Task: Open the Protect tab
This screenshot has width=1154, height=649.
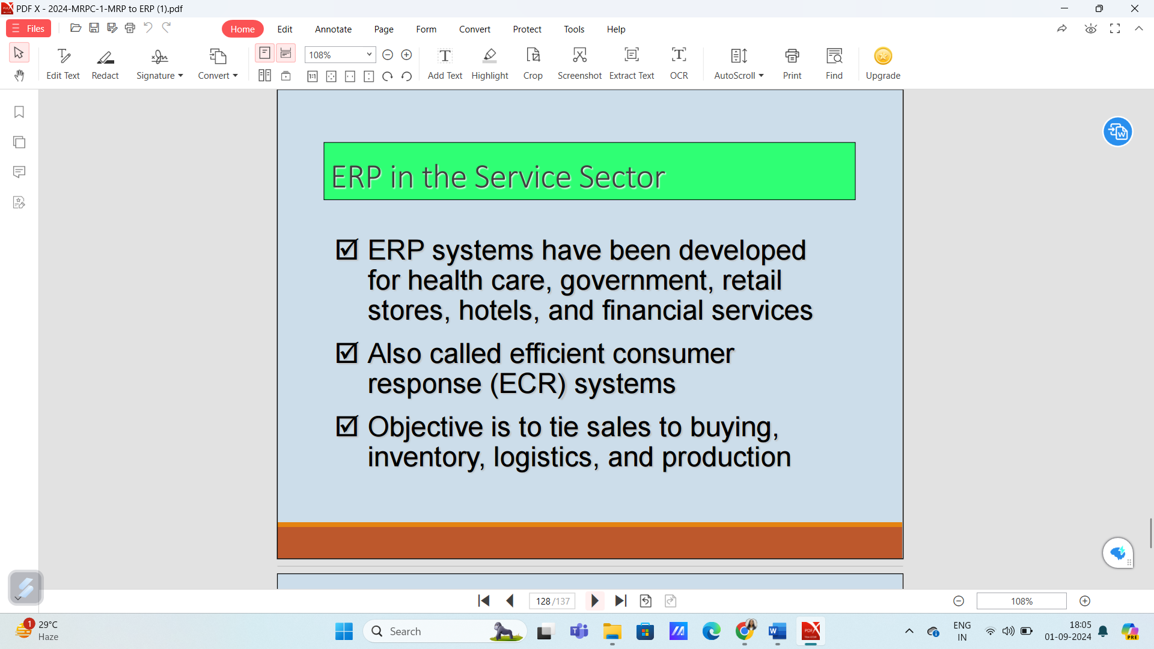Action: point(527,29)
